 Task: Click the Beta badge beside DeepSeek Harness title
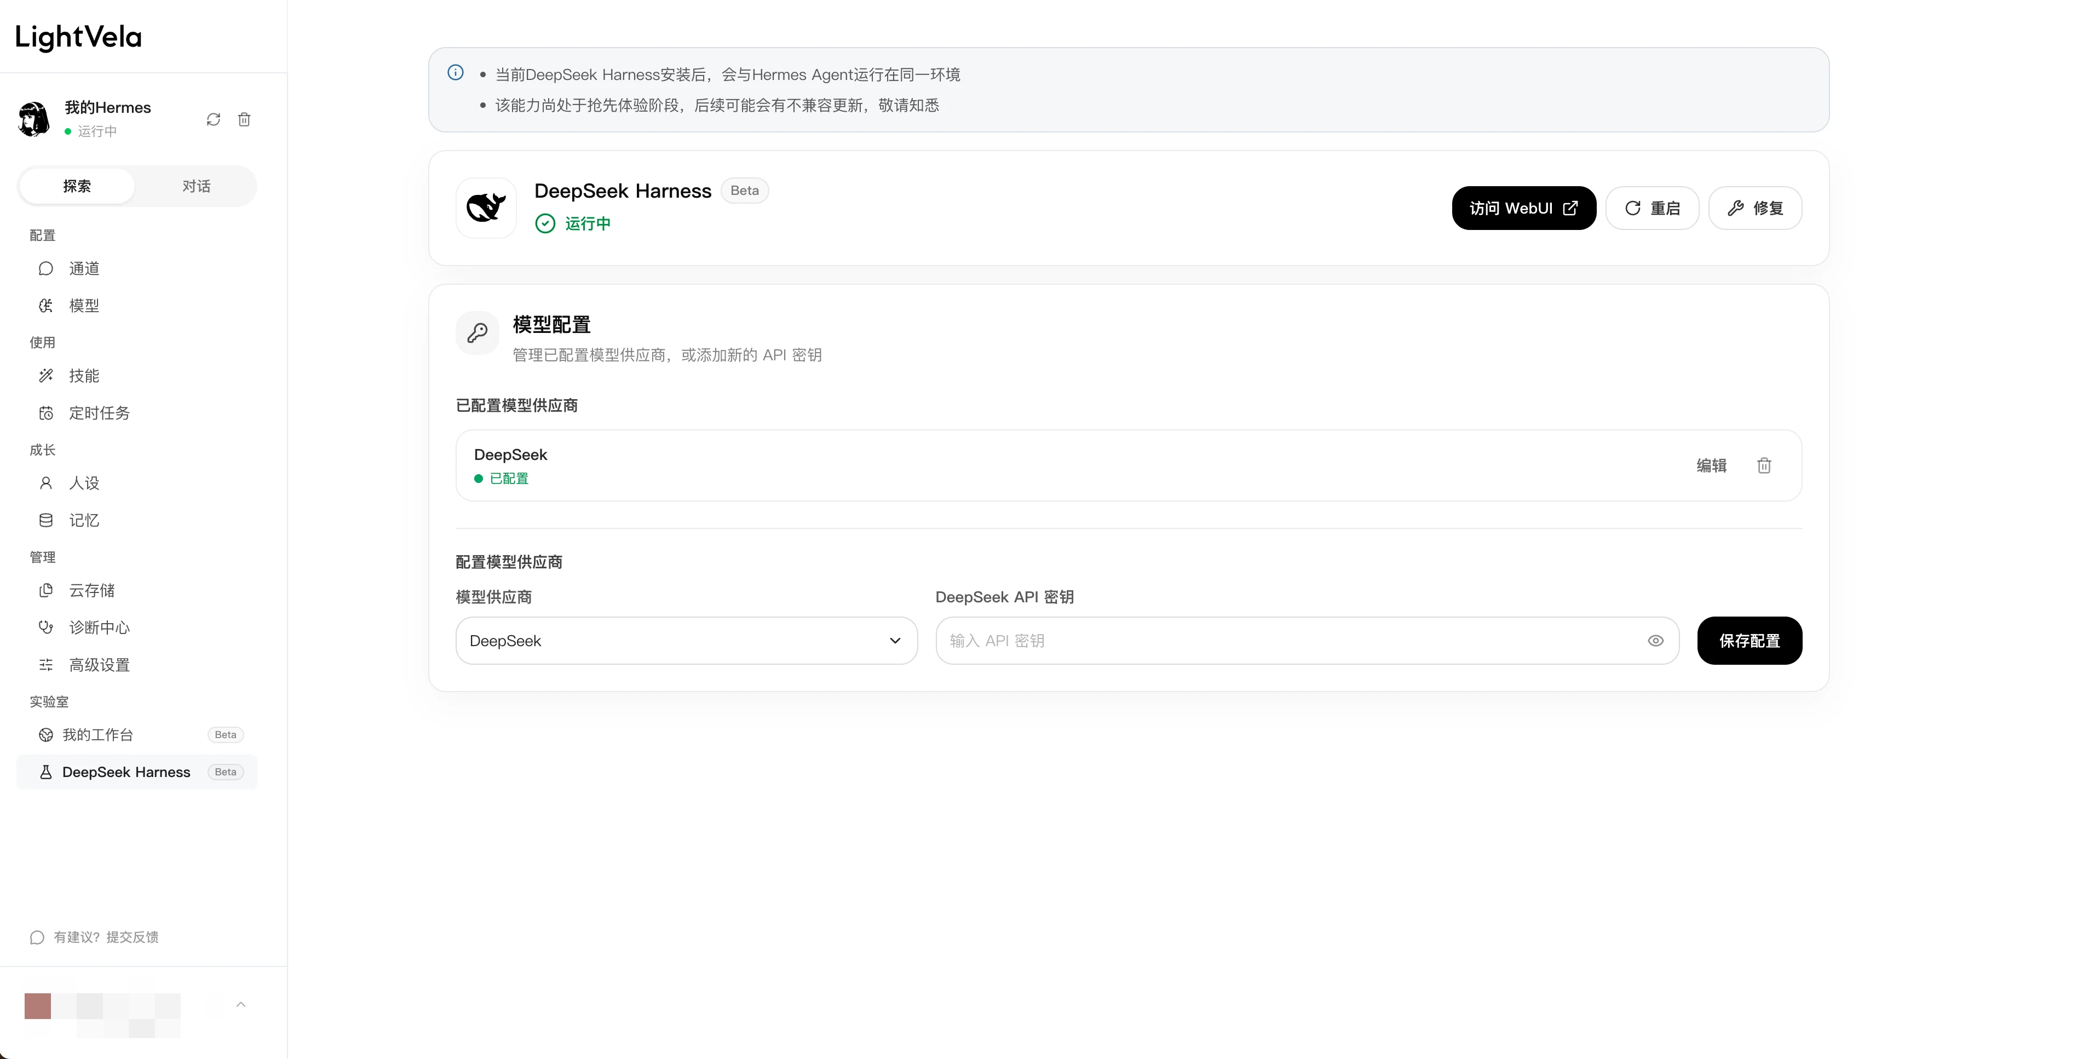pyautogui.click(x=745, y=191)
